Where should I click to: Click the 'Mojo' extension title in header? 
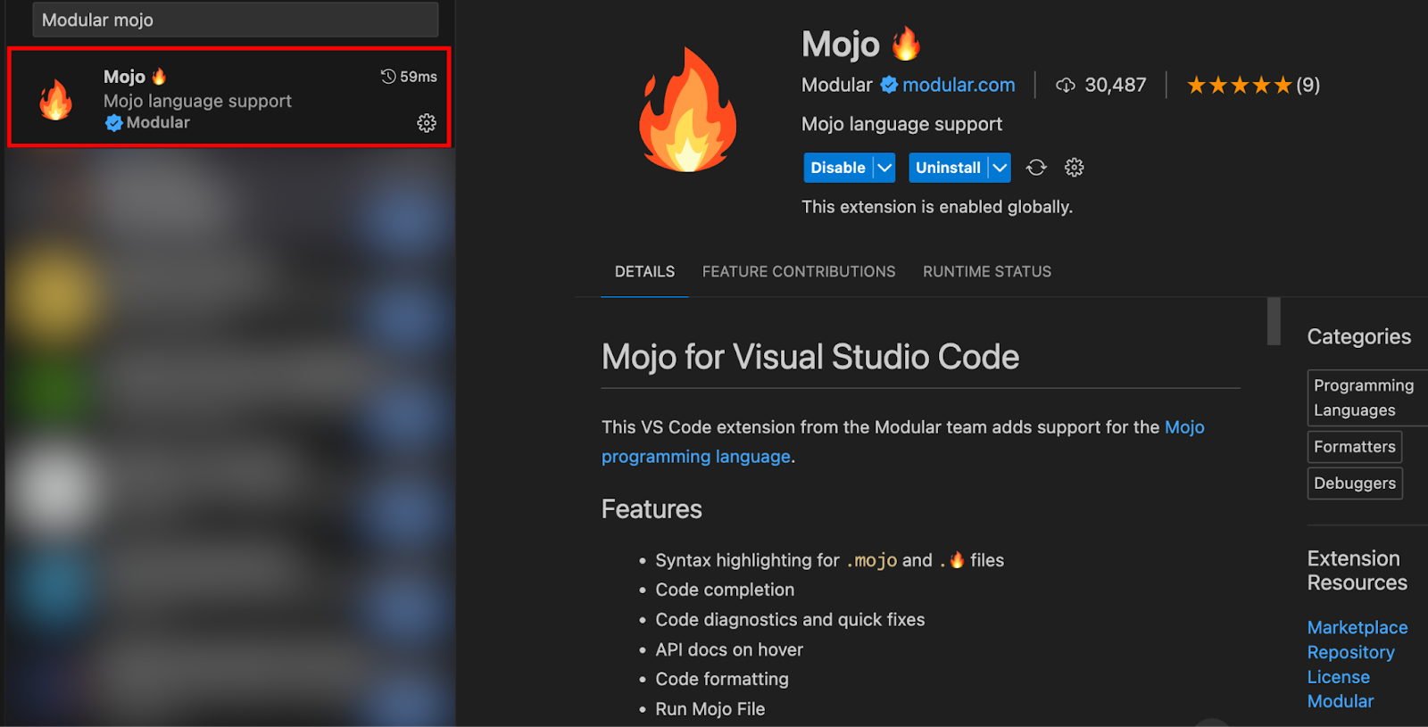pos(841,44)
